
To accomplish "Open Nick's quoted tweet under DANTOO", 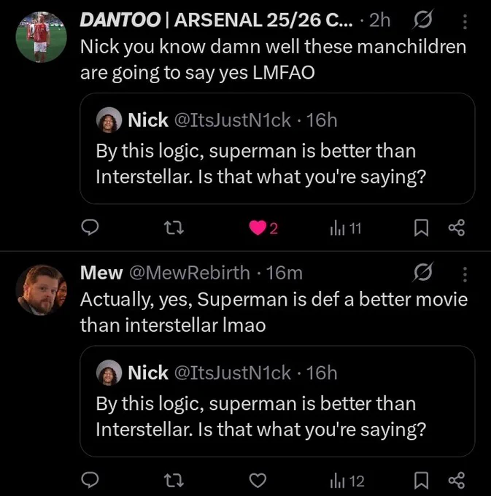I will pyautogui.click(x=277, y=148).
